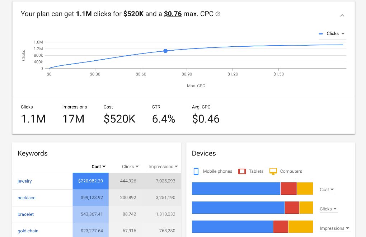This screenshot has height=237, width=366.
Task: Select the Mobile phones device icon
Action: (x=196, y=171)
